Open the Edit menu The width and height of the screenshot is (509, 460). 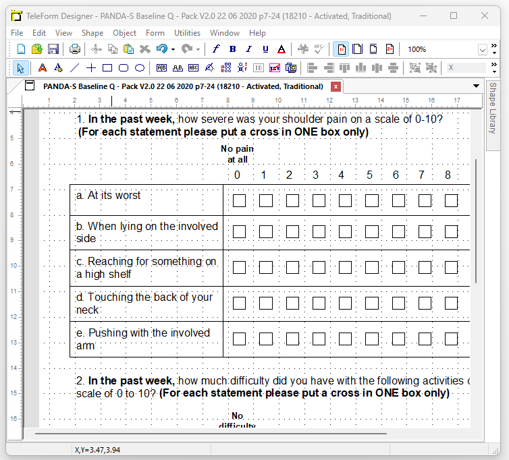[39, 33]
